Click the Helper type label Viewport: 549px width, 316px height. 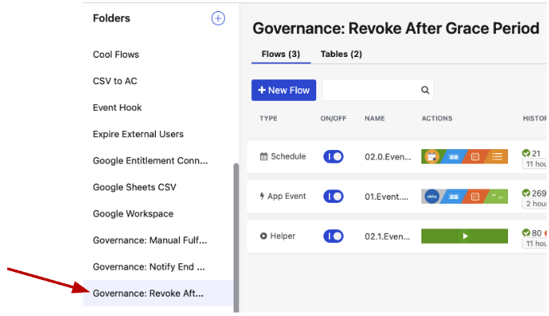283,237
